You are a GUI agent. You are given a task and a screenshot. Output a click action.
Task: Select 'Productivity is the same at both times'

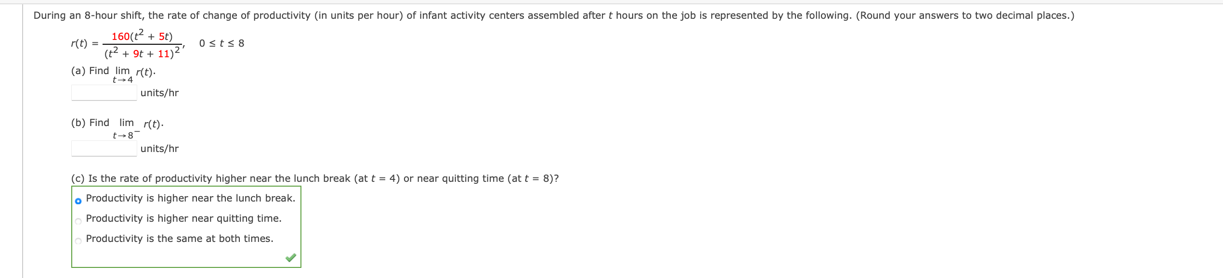pos(180,238)
